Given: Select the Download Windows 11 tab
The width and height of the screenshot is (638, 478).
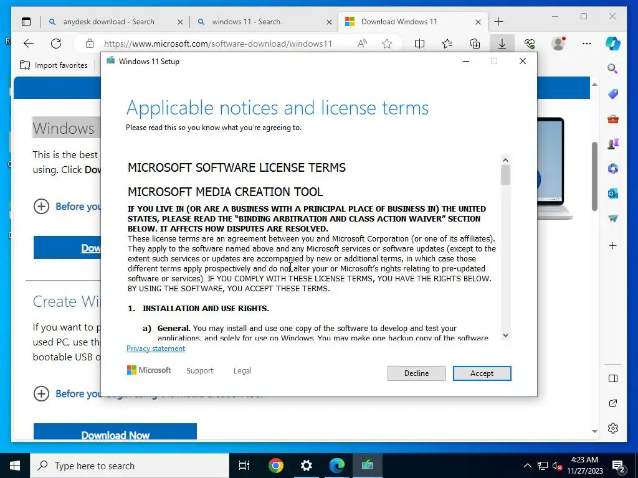Looking at the screenshot, I should click(x=399, y=22).
